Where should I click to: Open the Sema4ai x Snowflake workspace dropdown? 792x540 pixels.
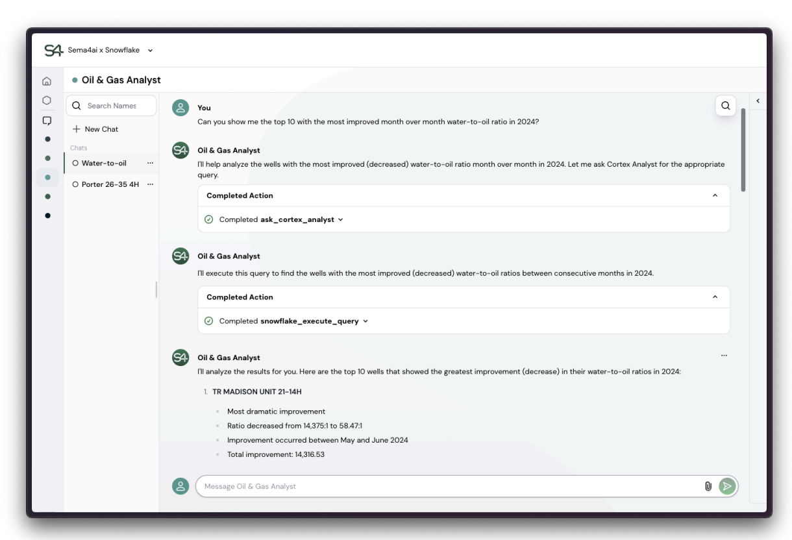[150, 50]
